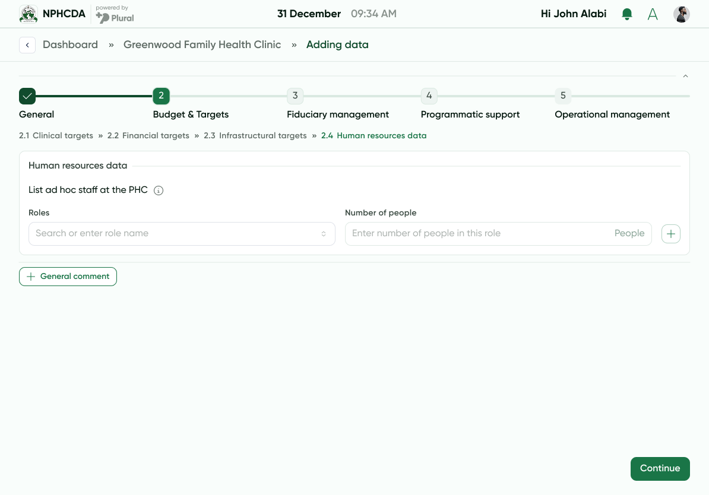Open the notifications bell
This screenshot has width=709, height=495.
coord(627,14)
